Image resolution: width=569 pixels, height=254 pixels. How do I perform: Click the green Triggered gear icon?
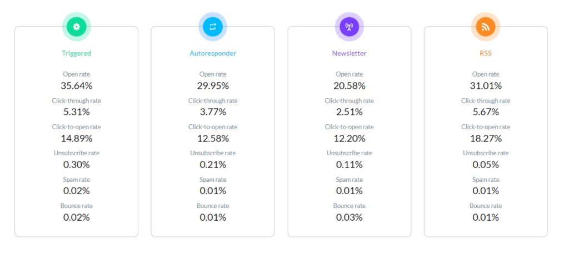[x=76, y=27]
